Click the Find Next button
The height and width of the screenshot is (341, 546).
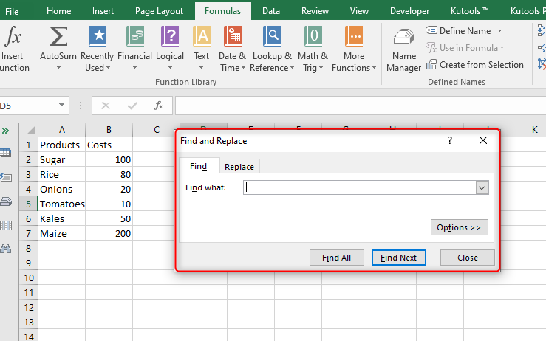pos(399,258)
